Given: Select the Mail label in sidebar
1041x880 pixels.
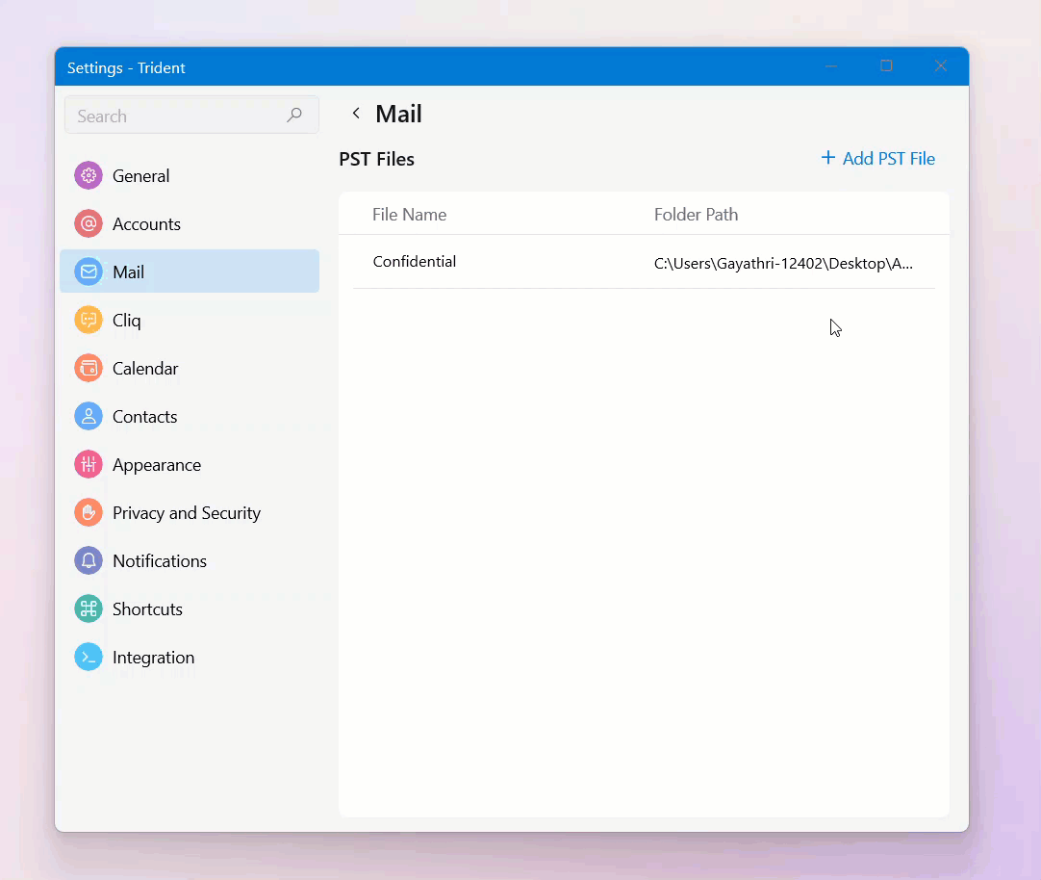Looking at the screenshot, I should point(128,272).
